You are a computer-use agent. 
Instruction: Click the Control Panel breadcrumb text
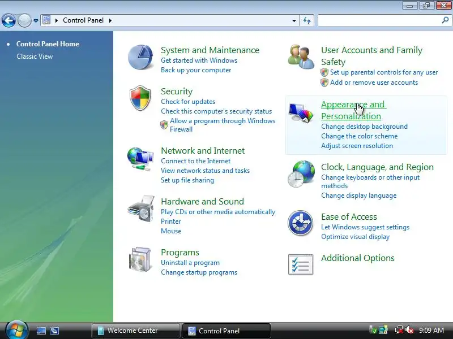click(83, 20)
